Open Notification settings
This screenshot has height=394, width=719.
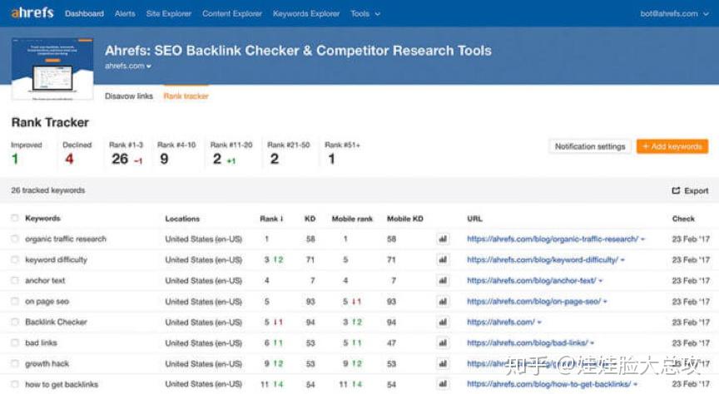click(590, 146)
